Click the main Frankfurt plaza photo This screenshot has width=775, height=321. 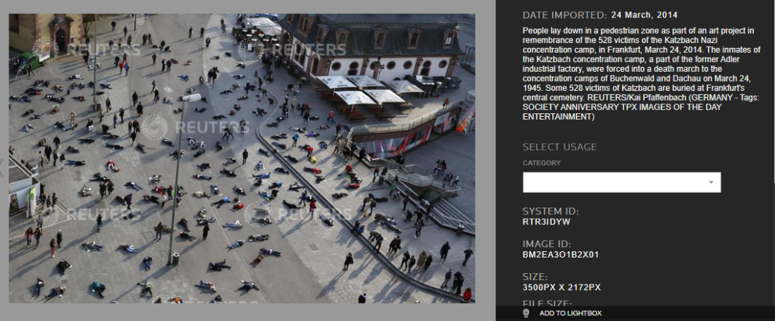click(242, 158)
